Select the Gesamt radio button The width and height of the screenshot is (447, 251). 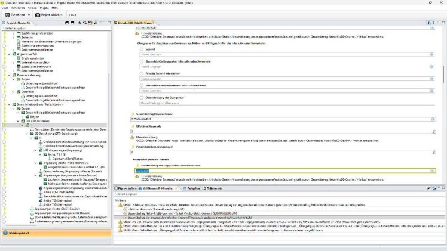click(x=142, y=49)
